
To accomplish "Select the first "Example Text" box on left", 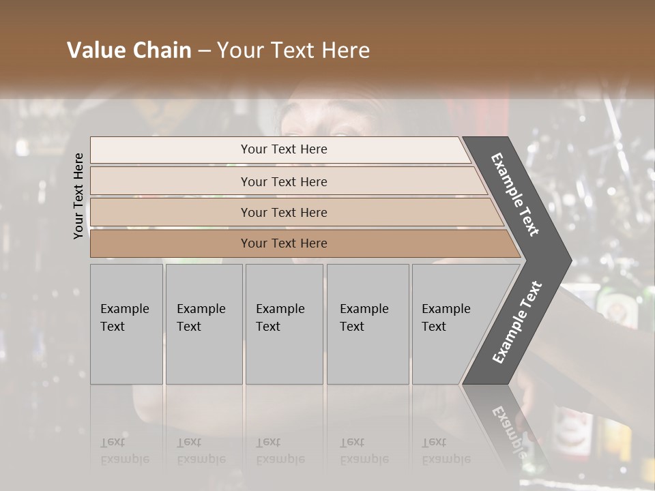I will point(126,324).
